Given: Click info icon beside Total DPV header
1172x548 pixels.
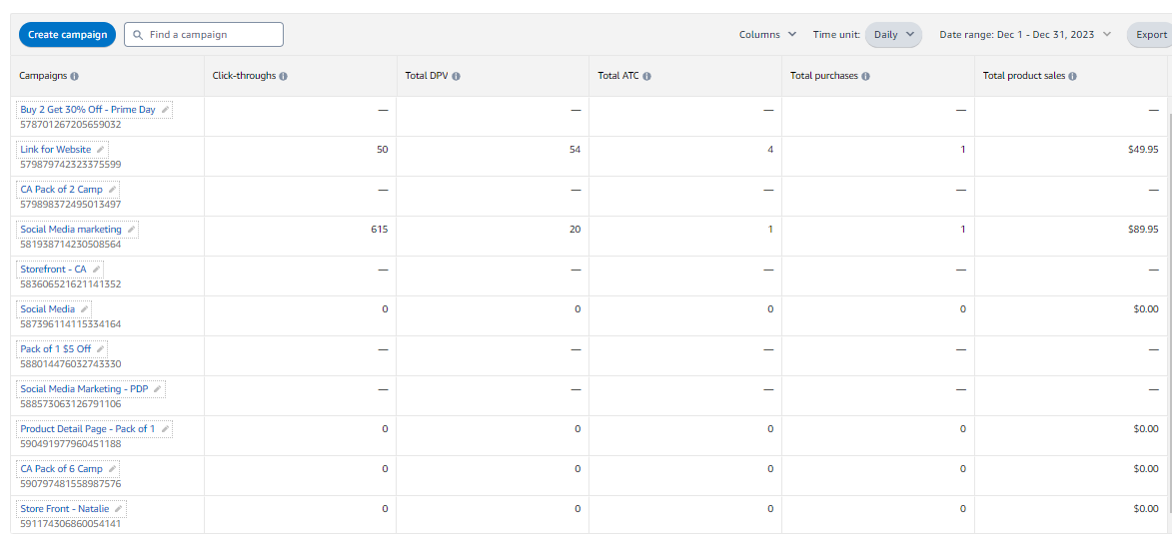Looking at the screenshot, I should point(456,76).
